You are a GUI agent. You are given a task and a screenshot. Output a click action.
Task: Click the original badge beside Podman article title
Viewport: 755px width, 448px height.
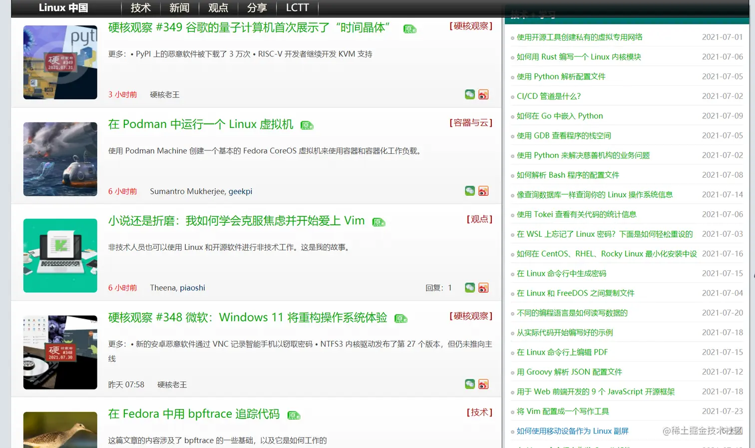pos(307,125)
